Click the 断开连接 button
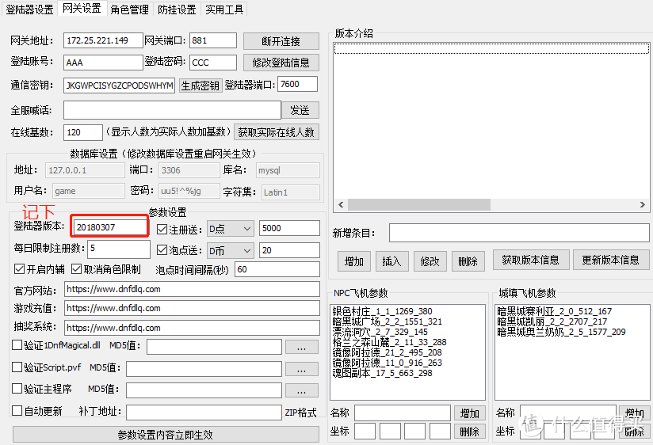 (x=281, y=41)
